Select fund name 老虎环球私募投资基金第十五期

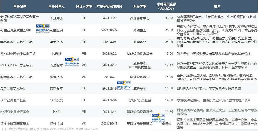pos(20,19)
